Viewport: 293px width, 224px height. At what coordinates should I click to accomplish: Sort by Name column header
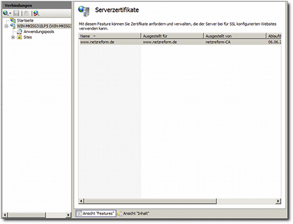pos(110,36)
